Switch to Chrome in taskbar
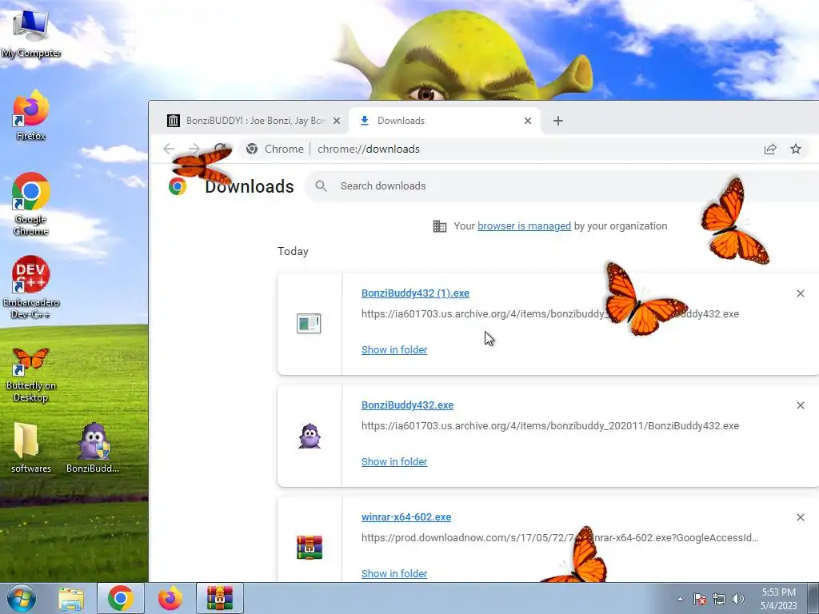 click(x=121, y=598)
